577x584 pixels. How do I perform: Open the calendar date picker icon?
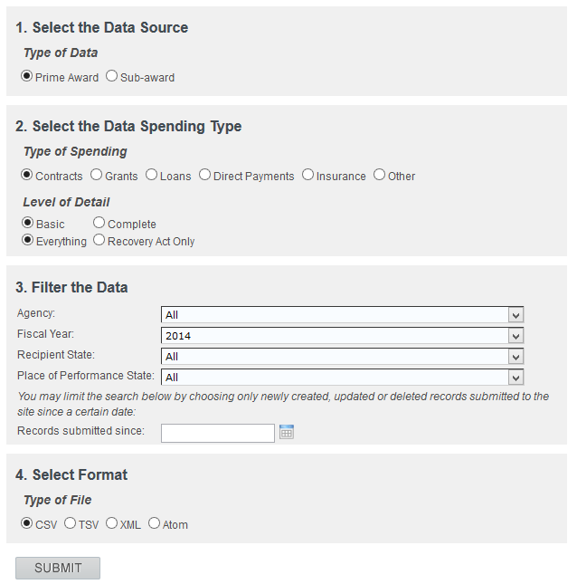point(287,433)
